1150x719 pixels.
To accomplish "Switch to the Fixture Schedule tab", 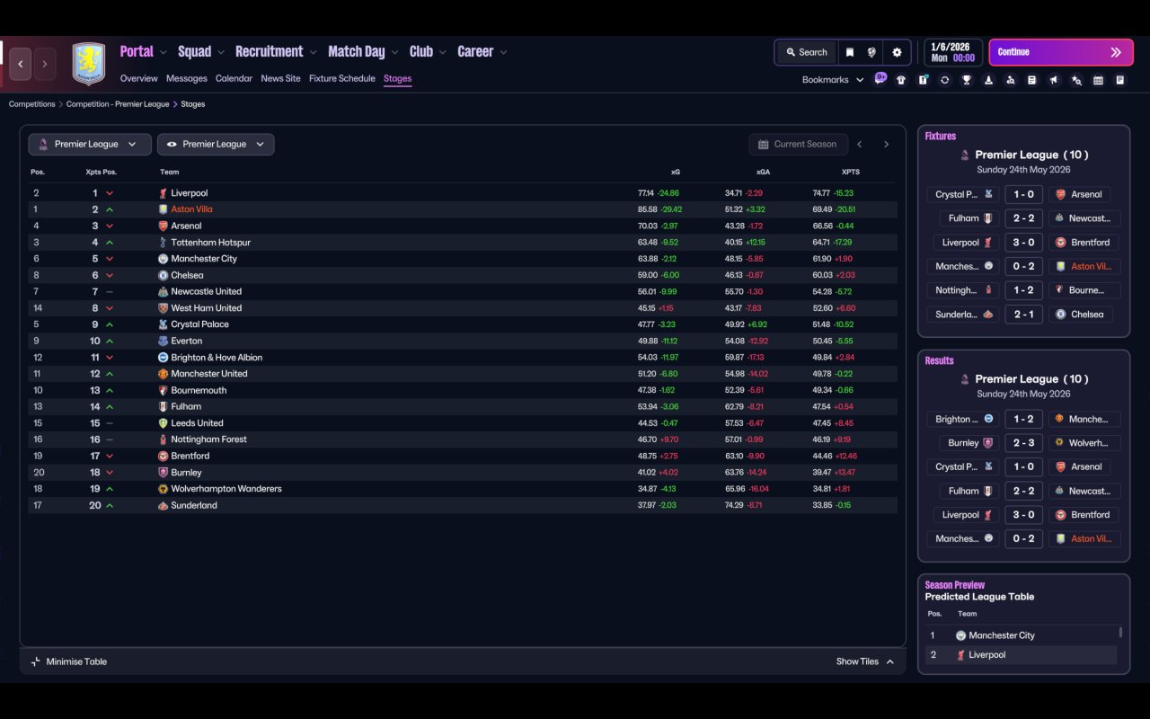I will 341,78.
